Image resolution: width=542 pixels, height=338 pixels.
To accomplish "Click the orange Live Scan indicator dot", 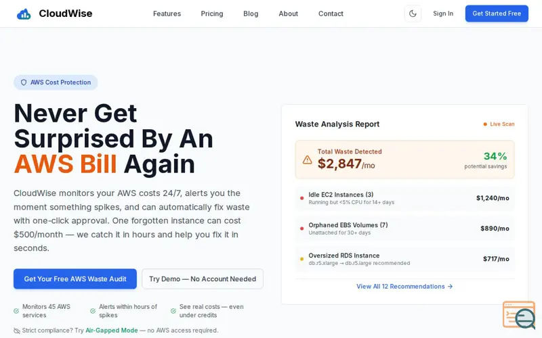I will (485, 124).
